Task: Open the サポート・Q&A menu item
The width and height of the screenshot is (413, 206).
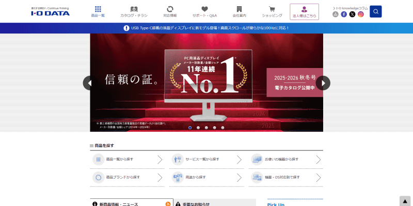Action: tap(204, 11)
